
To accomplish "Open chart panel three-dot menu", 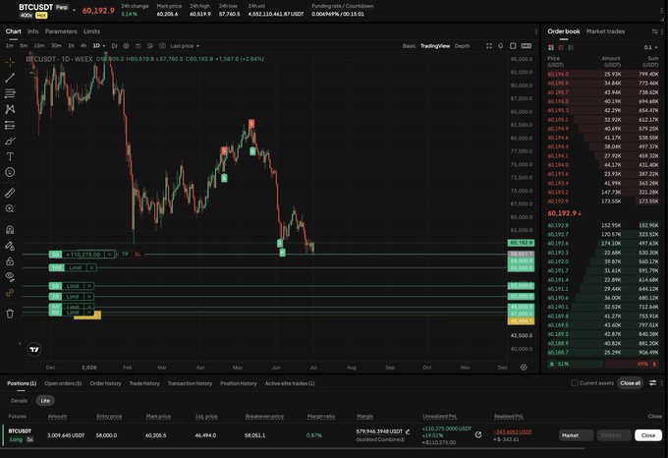I will click(535, 31).
